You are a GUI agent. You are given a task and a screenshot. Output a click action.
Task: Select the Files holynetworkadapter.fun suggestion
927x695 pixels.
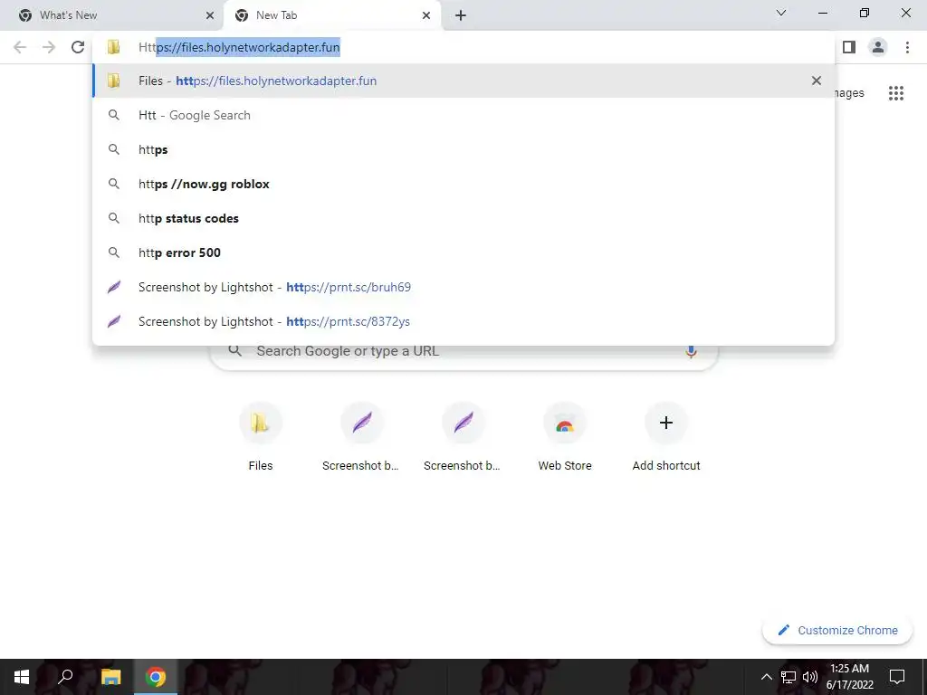(x=463, y=81)
